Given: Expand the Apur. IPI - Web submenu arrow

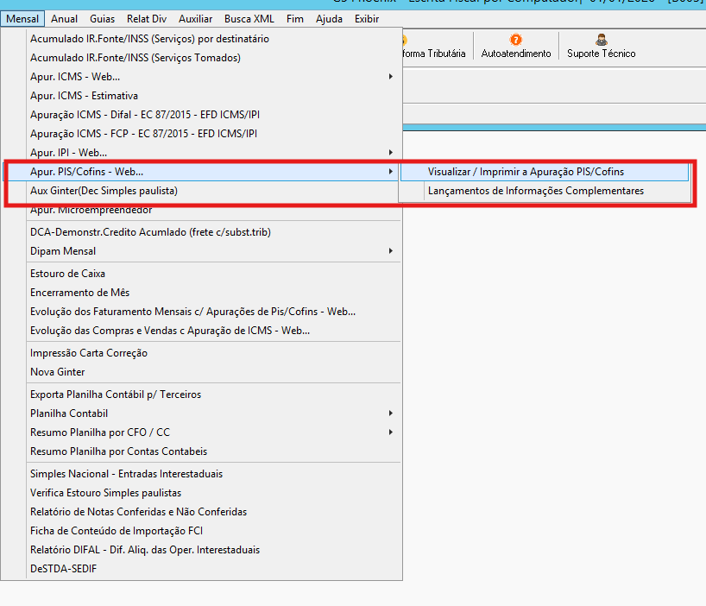Looking at the screenshot, I should pos(391,153).
